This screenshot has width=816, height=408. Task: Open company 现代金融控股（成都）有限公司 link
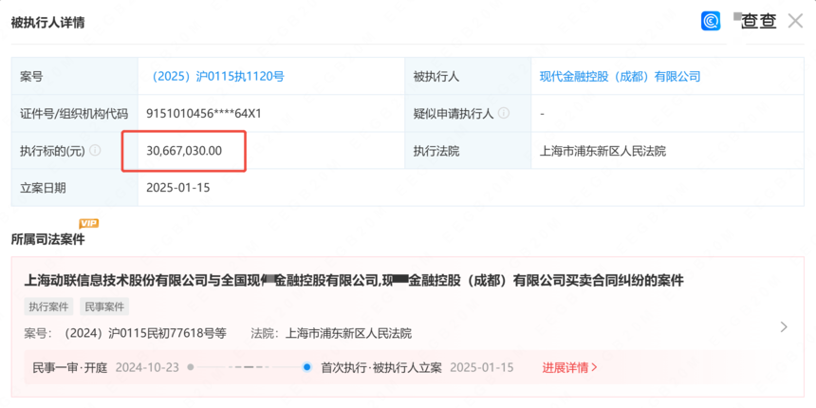620,77
